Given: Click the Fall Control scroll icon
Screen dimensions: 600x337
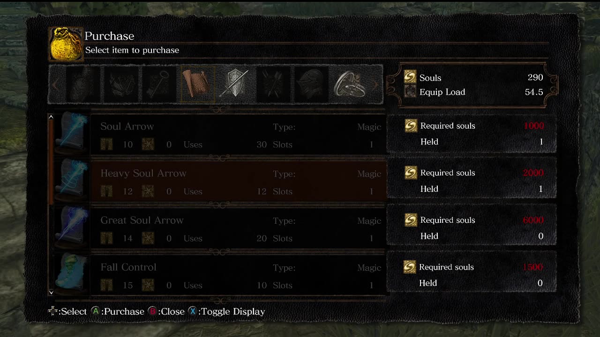Looking at the screenshot, I should point(72,275).
